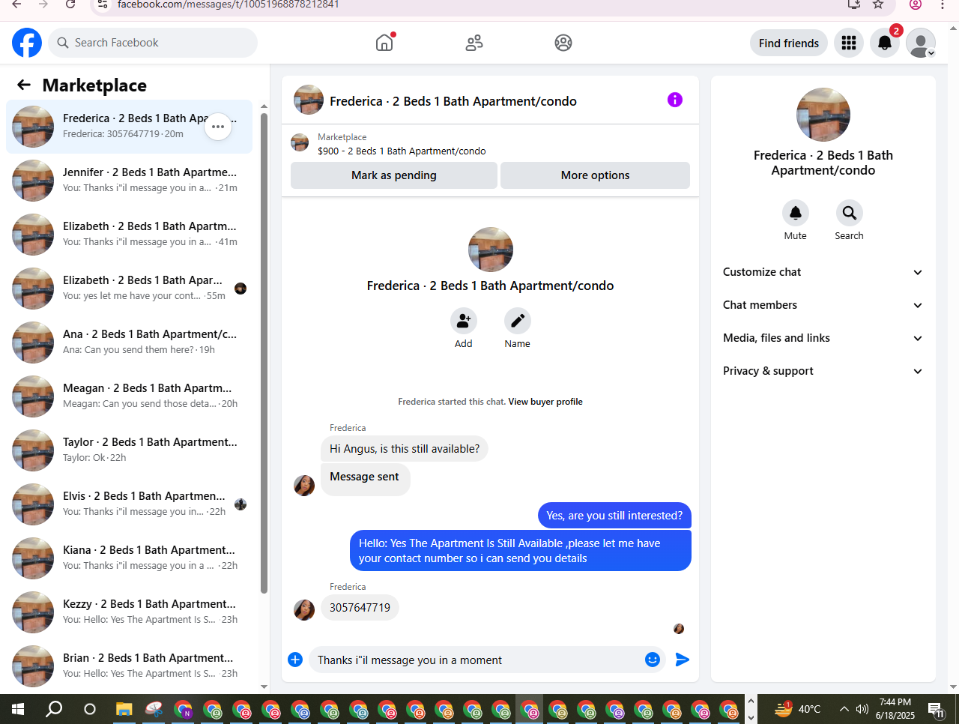This screenshot has width=959, height=724.
Task: Open Windows Start menu
Action: (18, 709)
